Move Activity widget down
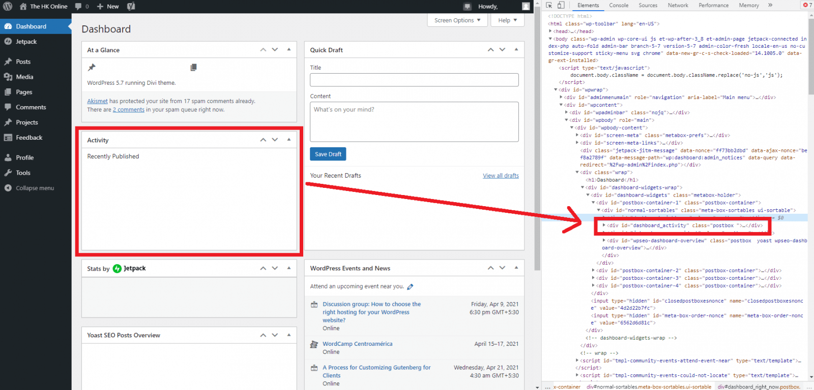814x390 pixels. point(275,140)
